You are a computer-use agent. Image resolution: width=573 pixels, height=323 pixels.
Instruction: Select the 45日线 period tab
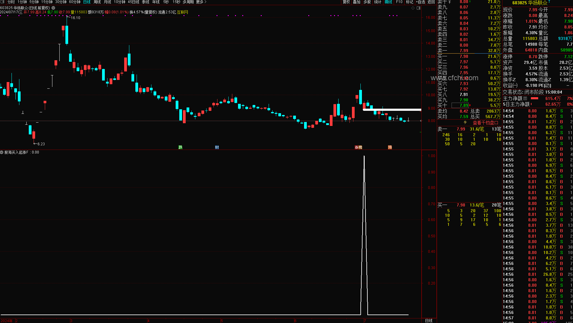[134, 2]
